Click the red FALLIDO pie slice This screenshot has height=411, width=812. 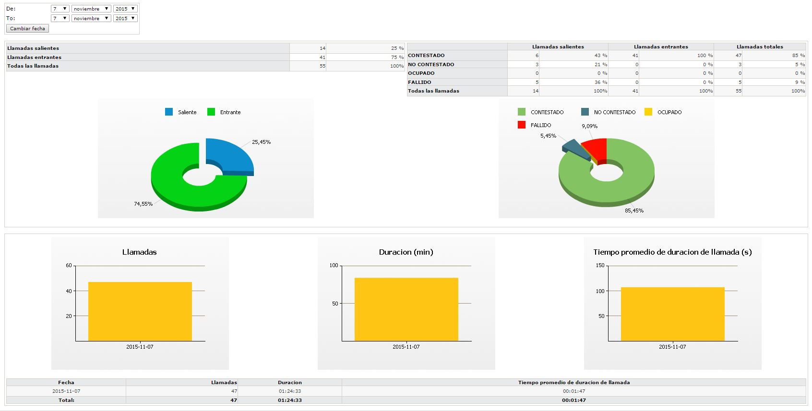point(597,149)
